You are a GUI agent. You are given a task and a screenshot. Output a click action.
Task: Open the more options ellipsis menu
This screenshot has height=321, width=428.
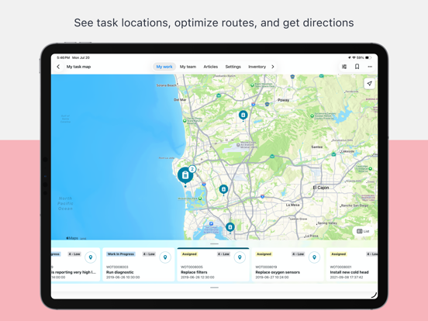[370, 67]
